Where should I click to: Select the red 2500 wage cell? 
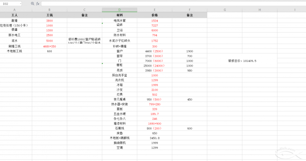pos(49,35)
